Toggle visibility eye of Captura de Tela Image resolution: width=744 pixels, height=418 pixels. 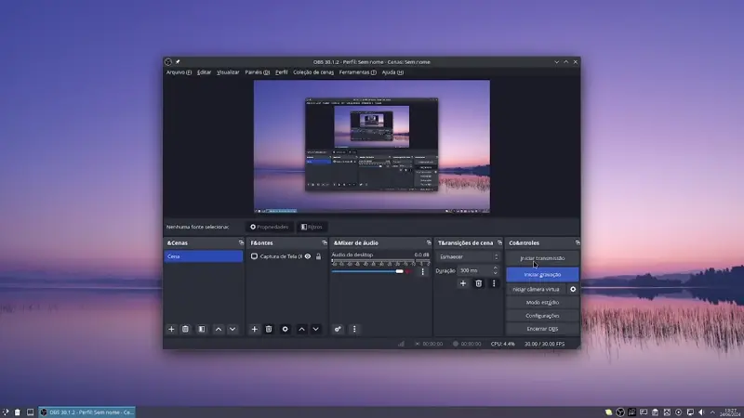pos(308,256)
